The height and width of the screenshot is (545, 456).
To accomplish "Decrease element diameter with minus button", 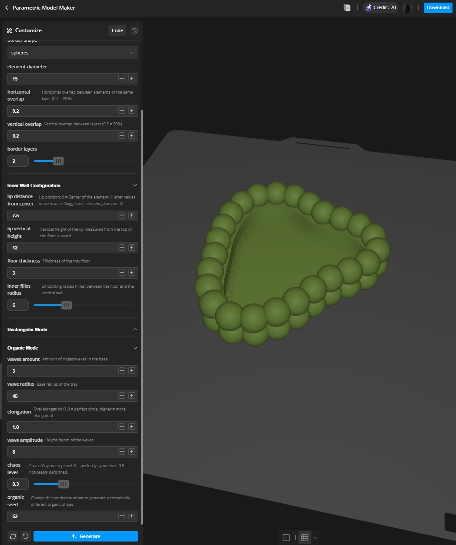I will pos(122,79).
